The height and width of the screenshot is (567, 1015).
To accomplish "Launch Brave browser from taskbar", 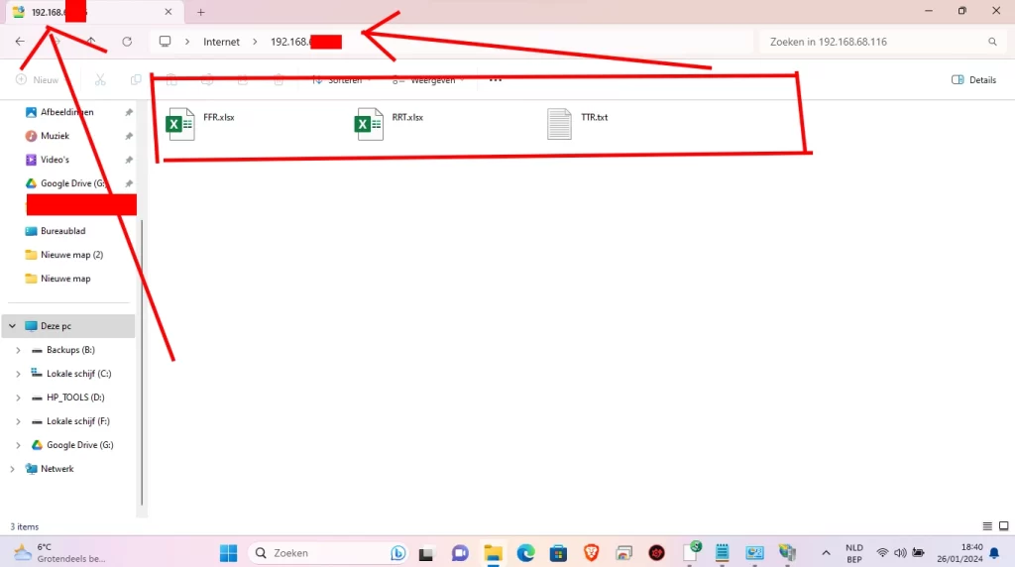I will pos(591,553).
